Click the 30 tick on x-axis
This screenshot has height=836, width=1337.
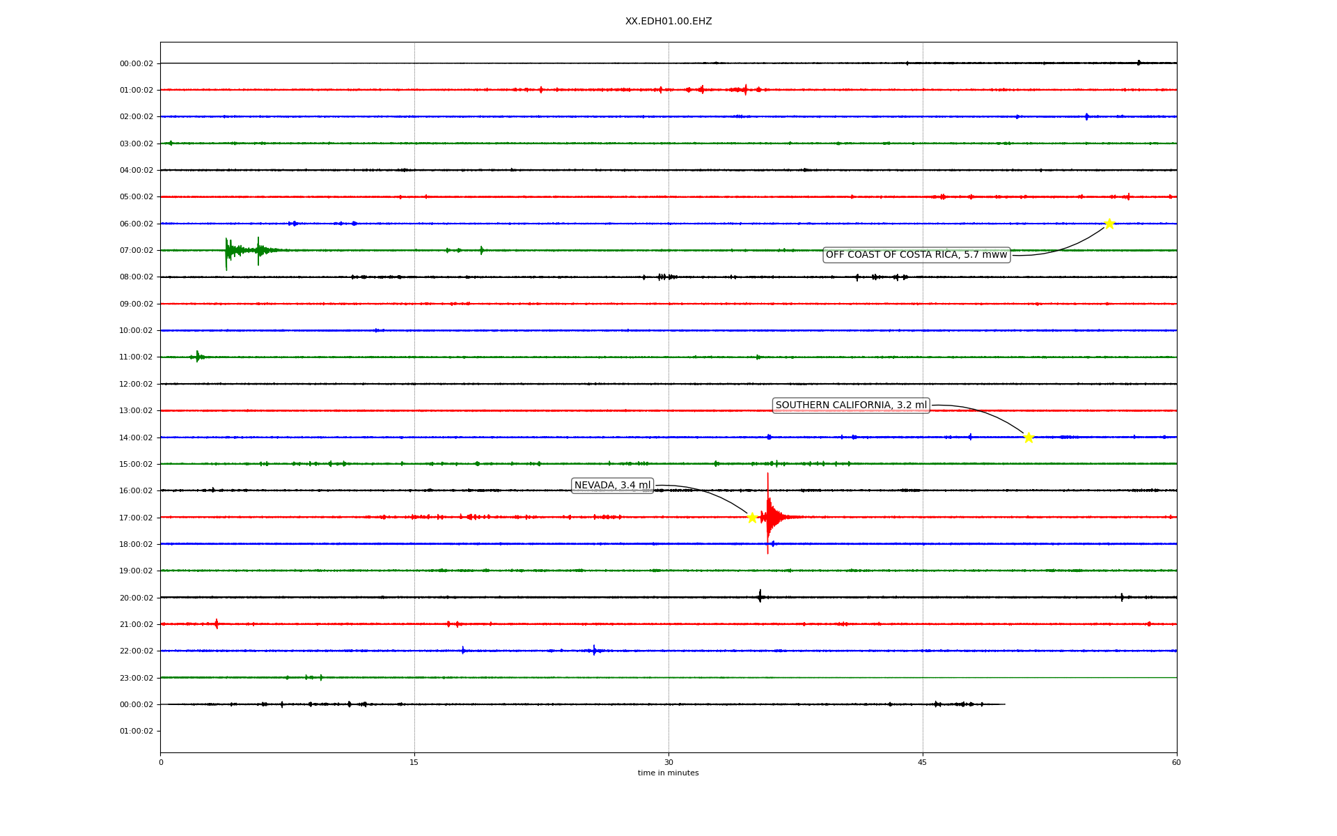coord(668,762)
